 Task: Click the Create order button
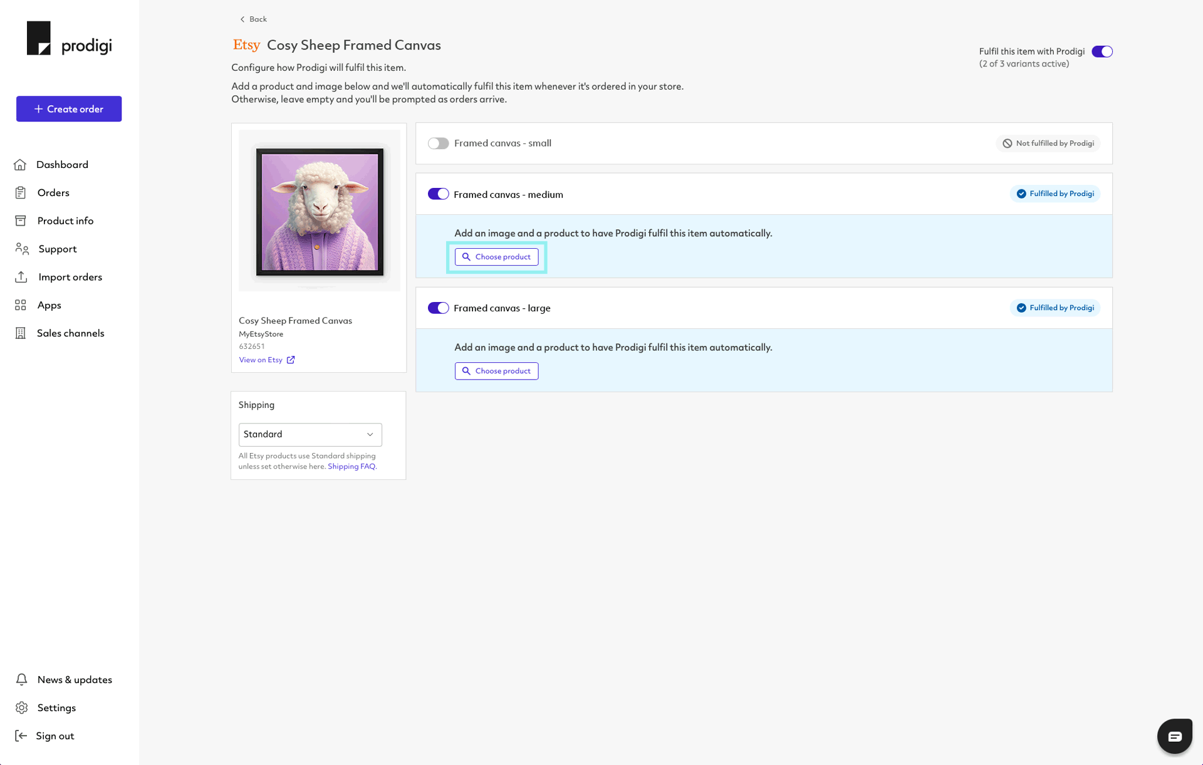(x=68, y=108)
